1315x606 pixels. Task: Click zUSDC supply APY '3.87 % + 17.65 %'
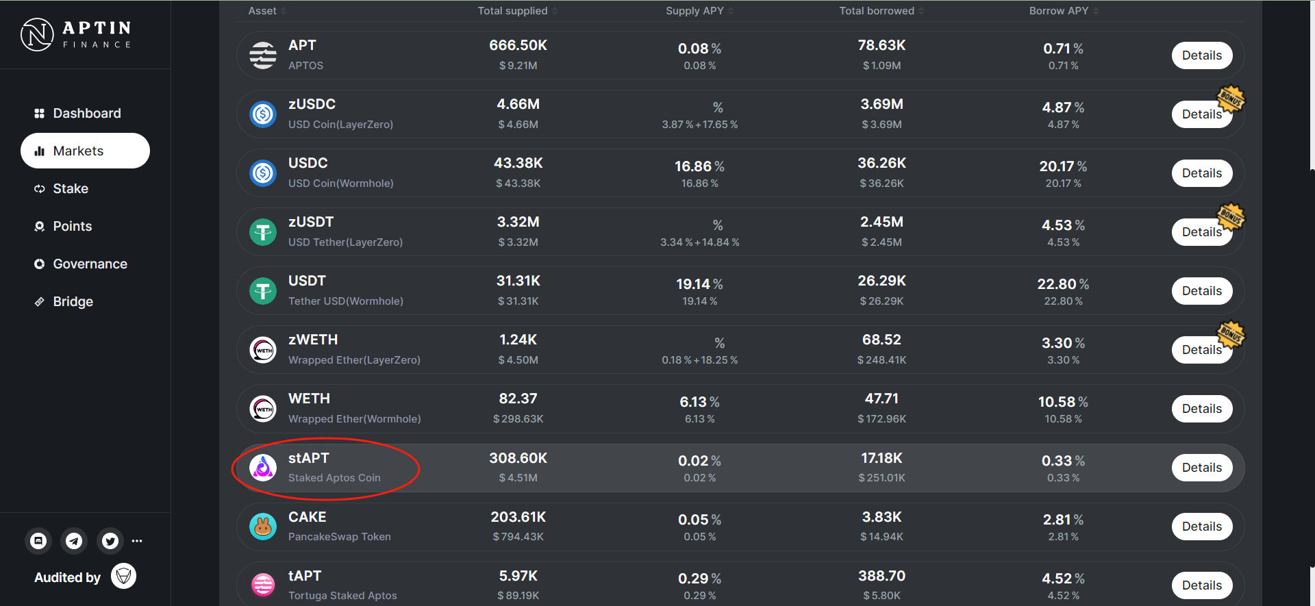tap(699, 125)
